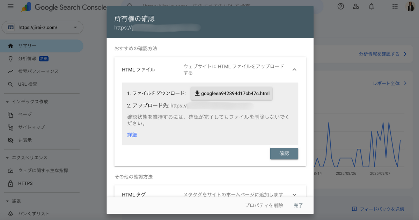Click 完了 to close the dialog
This screenshot has width=419, height=220.
click(298, 205)
